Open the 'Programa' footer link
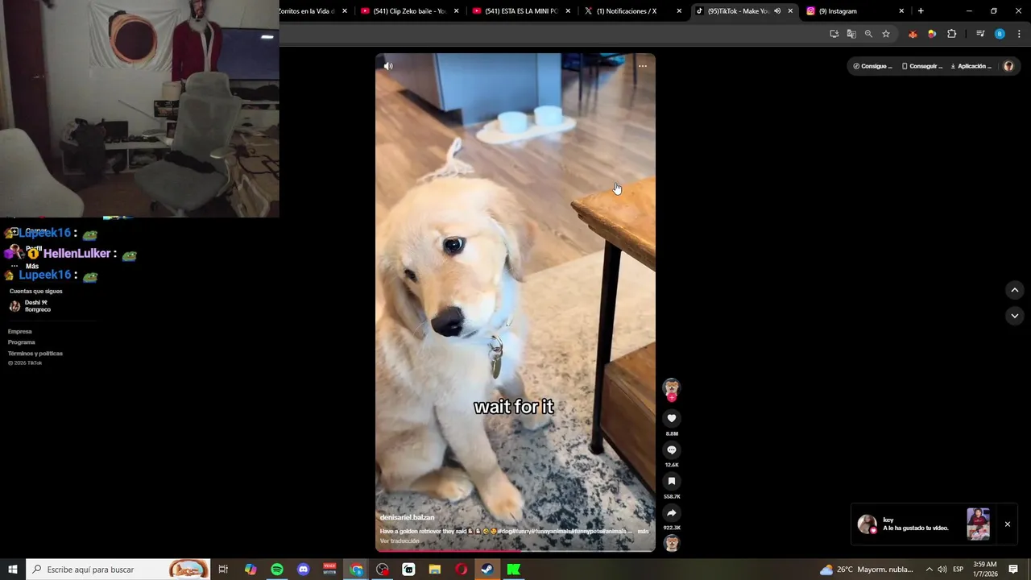 point(22,342)
